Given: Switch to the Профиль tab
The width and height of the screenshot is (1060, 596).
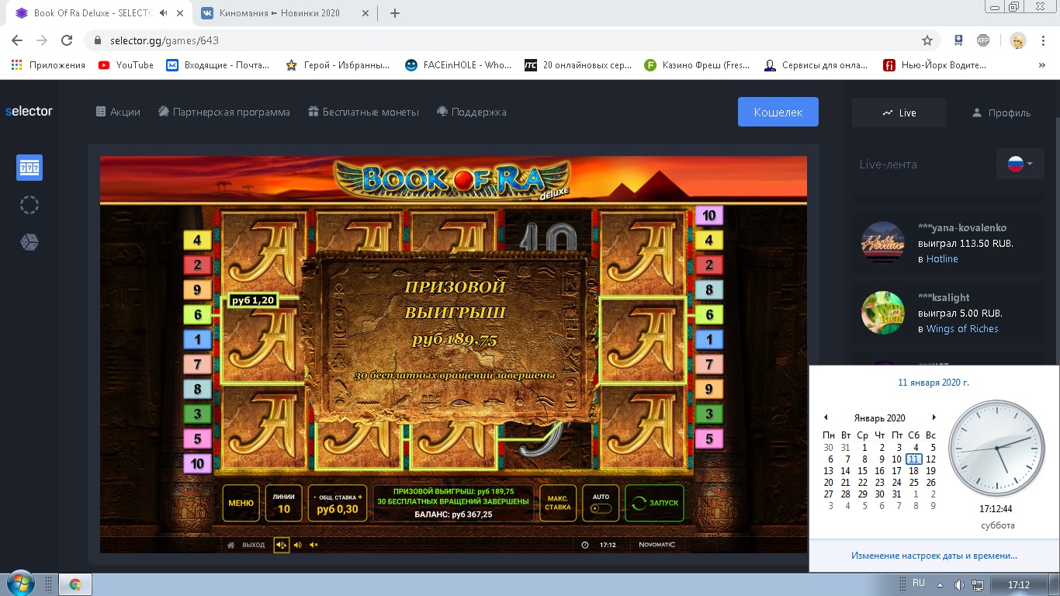Looking at the screenshot, I should (1001, 113).
